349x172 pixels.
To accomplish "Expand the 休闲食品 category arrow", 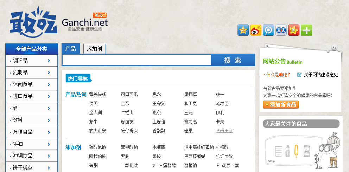I will point(49,84).
